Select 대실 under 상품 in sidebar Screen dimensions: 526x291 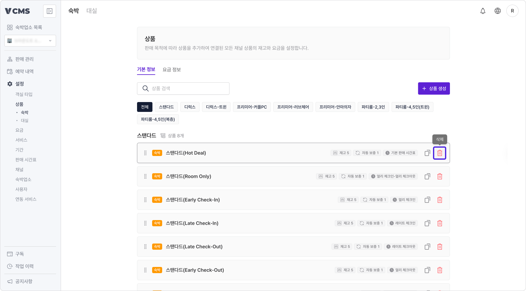[25, 121]
